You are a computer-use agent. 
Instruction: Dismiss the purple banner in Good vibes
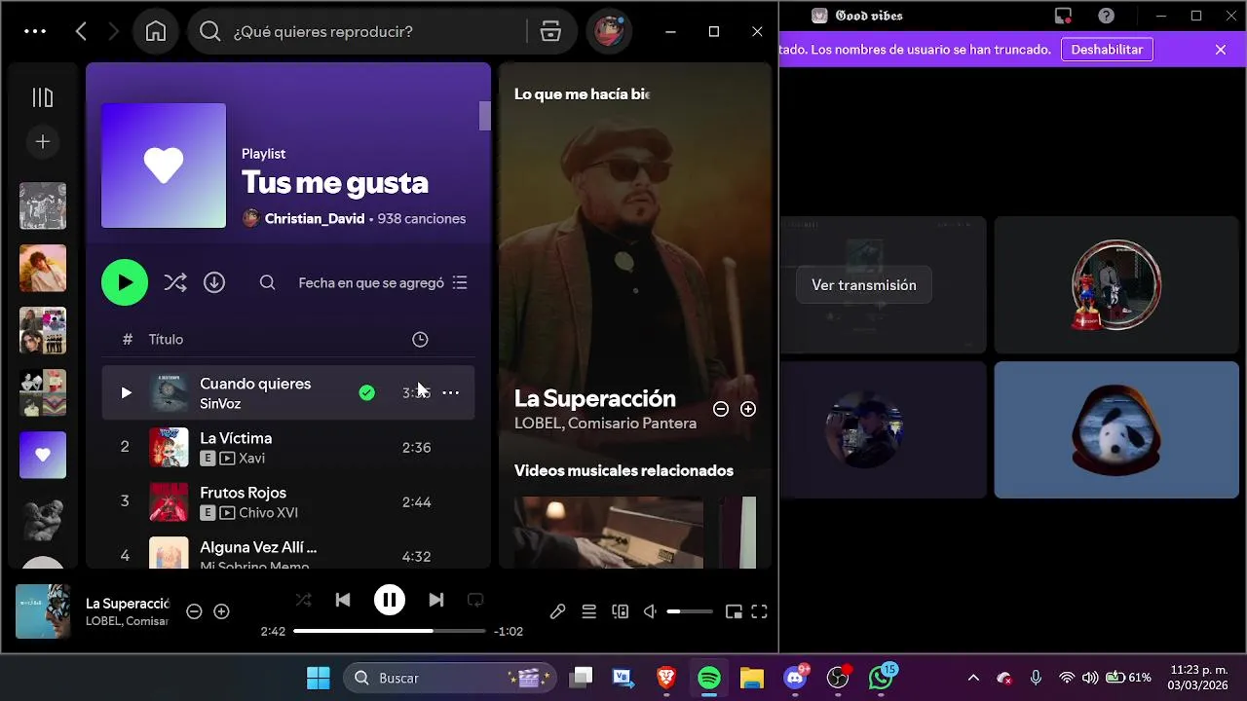tap(1221, 50)
